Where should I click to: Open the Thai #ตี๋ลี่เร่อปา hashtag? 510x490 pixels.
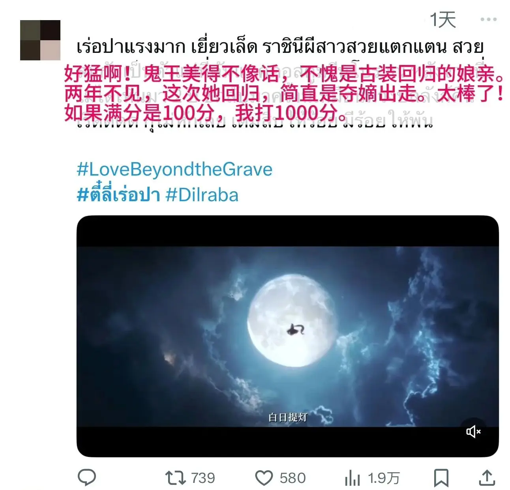[118, 194]
